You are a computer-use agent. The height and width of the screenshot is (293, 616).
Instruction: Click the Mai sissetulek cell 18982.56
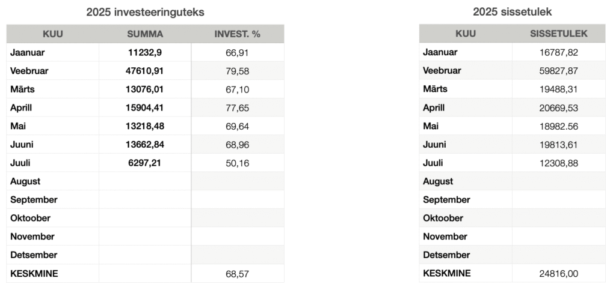click(x=559, y=126)
